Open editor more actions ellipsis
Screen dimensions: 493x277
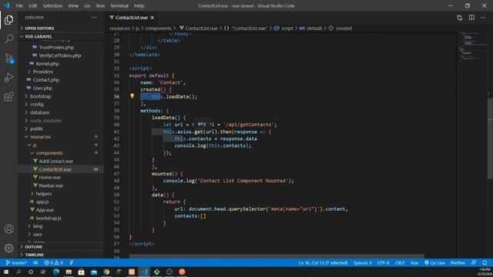coord(483,18)
